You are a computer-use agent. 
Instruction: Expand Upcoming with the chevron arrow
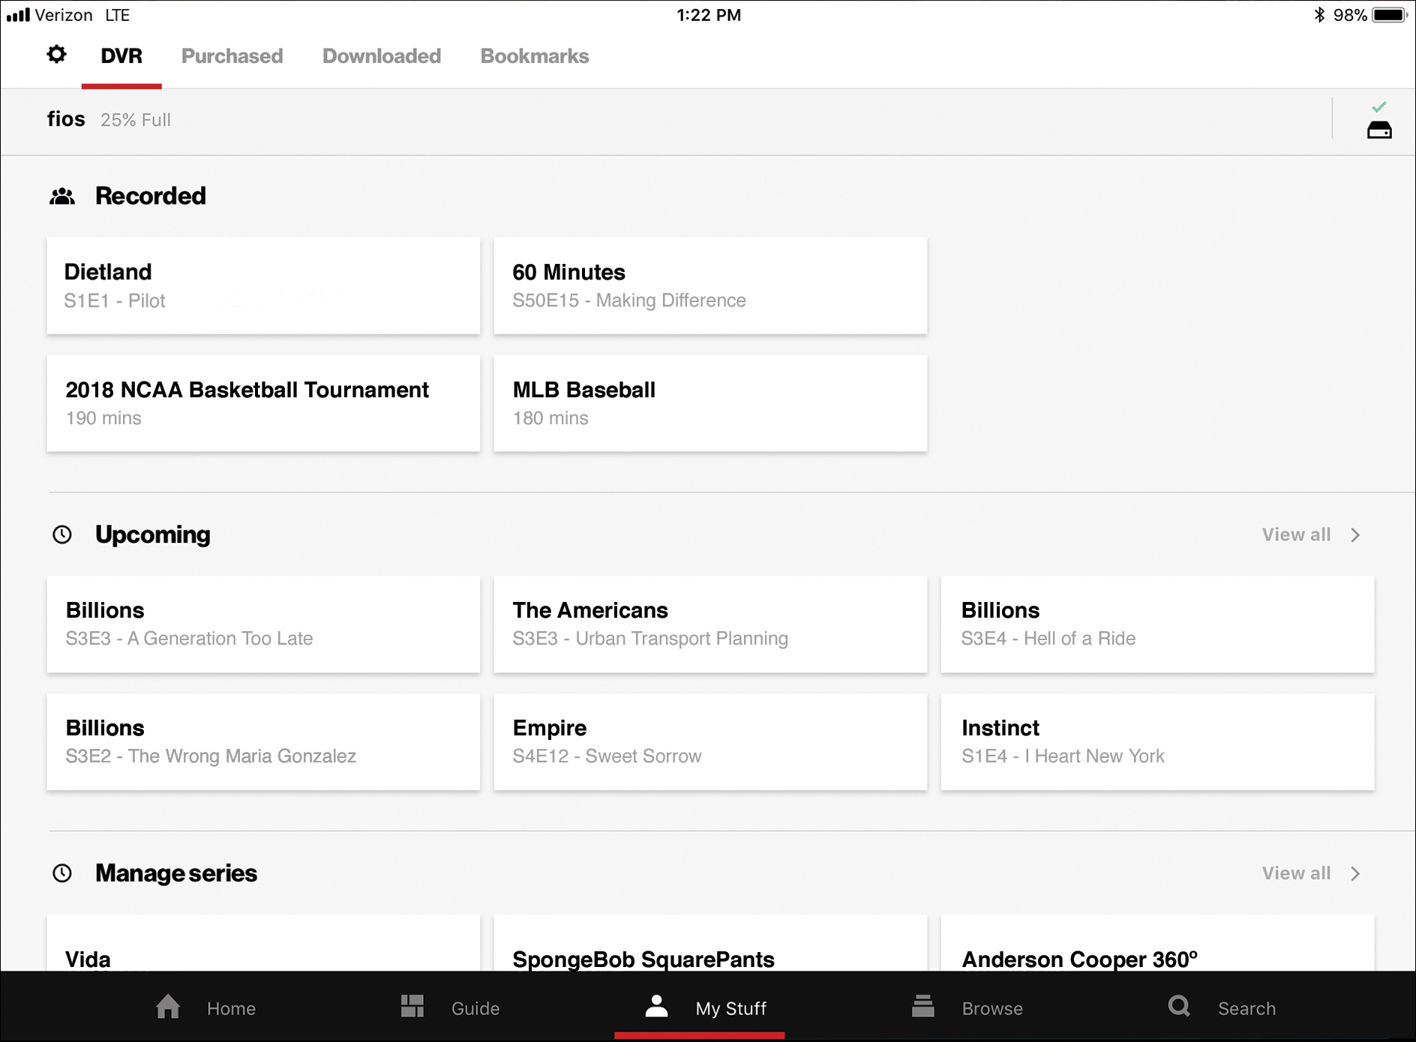[x=1355, y=535]
